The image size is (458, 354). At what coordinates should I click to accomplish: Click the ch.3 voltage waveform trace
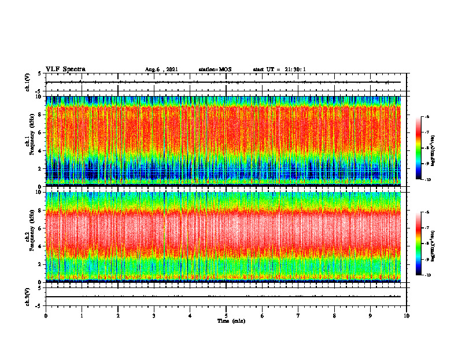223,297
